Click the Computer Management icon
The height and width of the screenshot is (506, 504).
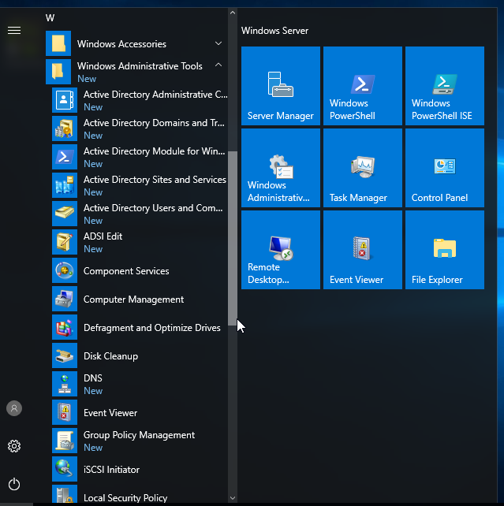65,299
